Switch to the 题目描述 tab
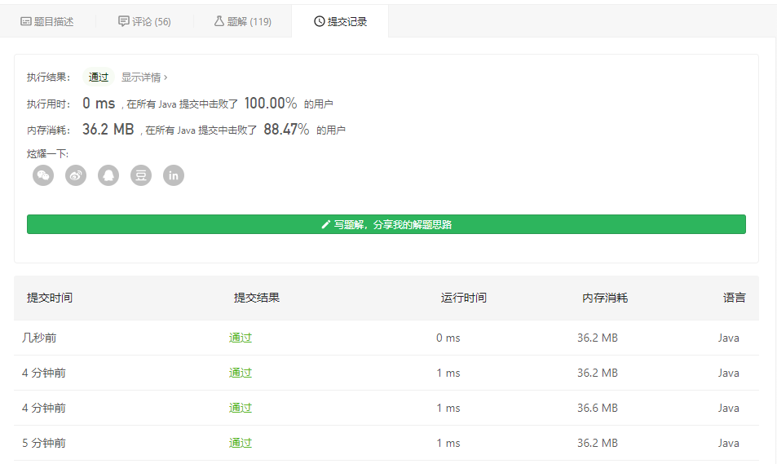The image size is (777, 464). [46, 22]
